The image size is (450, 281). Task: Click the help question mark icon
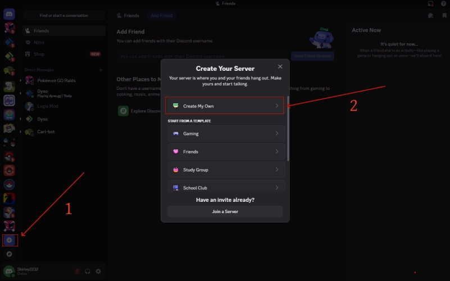(443, 4)
